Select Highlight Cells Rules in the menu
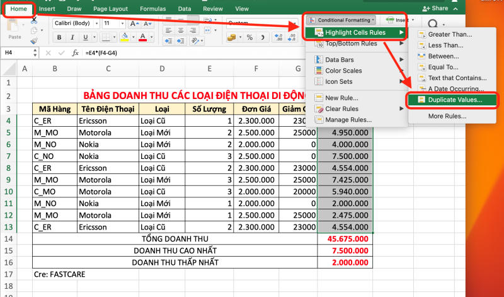 tap(355, 32)
